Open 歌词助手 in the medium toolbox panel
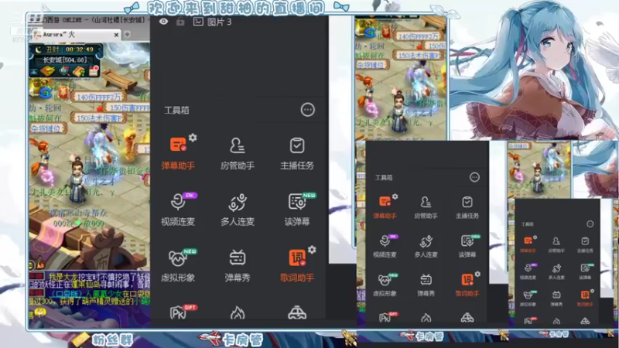 [467, 285]
